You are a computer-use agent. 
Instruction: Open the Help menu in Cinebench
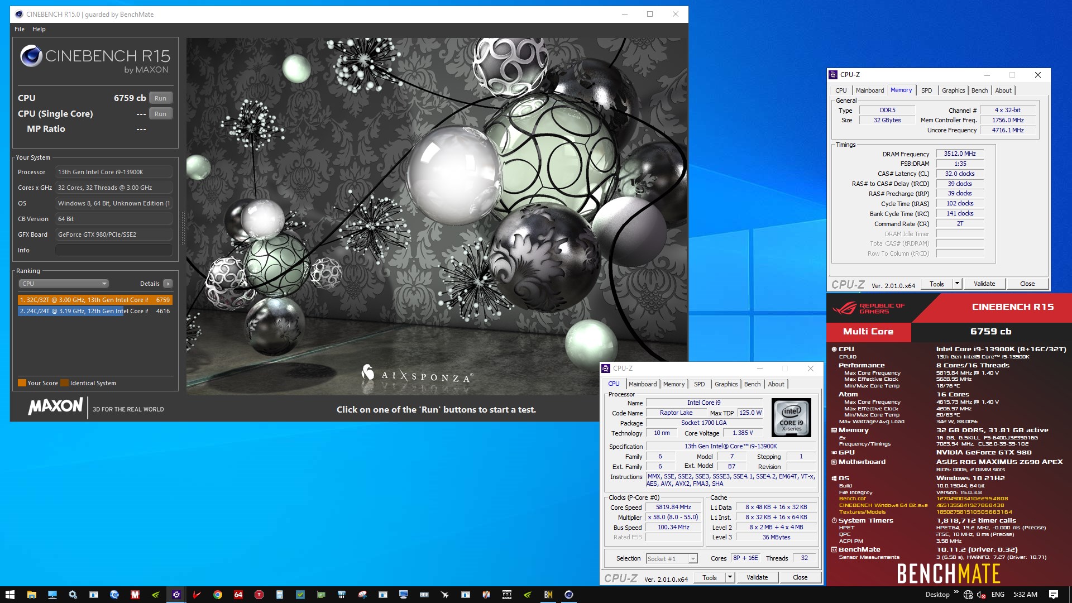(x=39, y=29)
